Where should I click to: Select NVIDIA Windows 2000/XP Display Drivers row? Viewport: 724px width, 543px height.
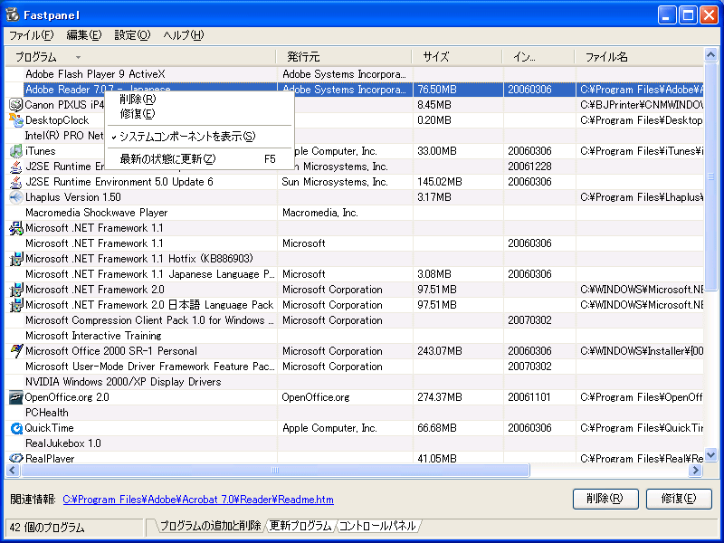click(x=354, y=382)
